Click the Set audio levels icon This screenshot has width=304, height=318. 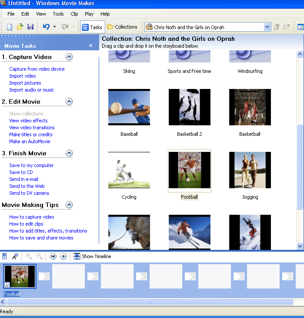click(x=4, y=256)
